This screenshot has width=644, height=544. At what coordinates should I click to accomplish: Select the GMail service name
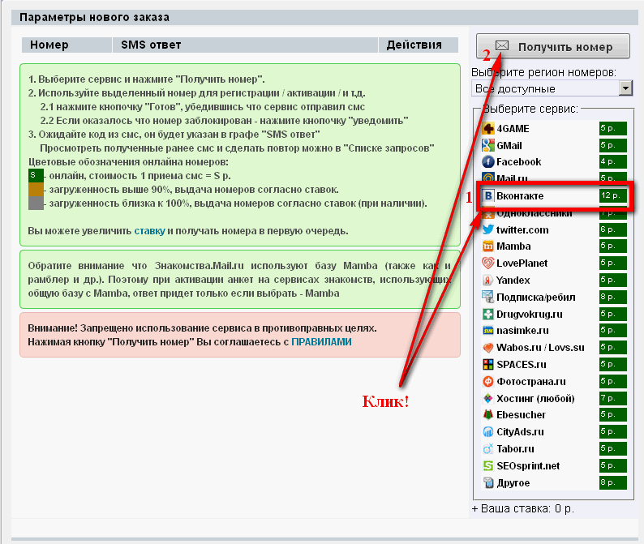click(509, 146)
